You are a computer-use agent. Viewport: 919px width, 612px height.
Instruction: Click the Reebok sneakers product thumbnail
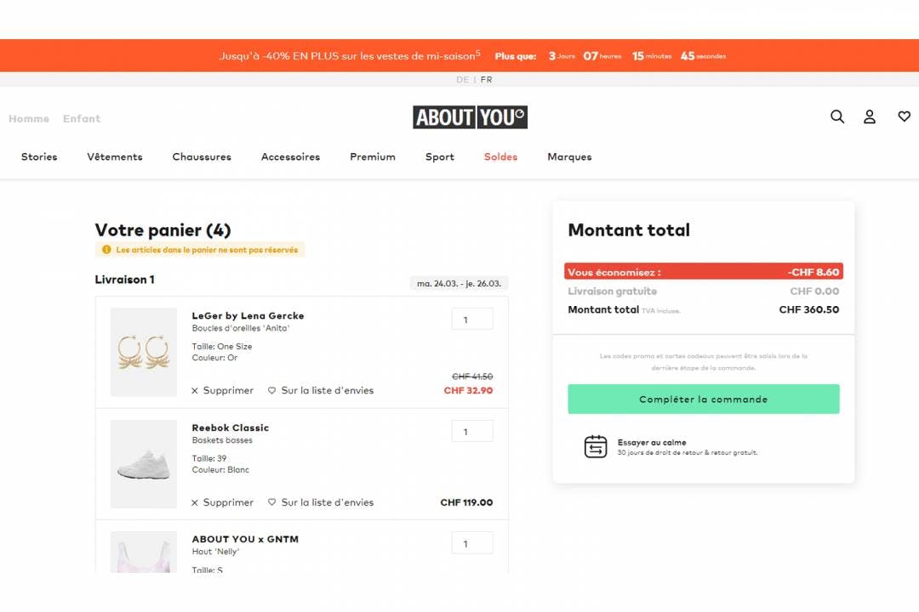point(143,463)
